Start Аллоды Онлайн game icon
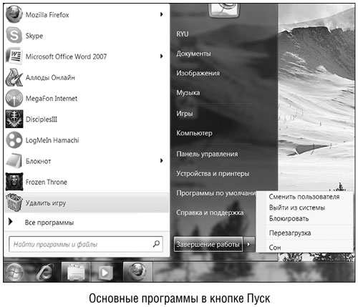Screen dimensions: 358x307 point(14,77)
